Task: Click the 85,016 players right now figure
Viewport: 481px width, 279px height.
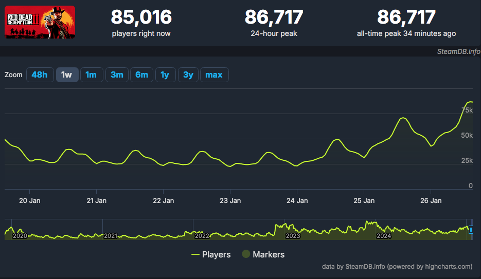Action: pos(141,17)
